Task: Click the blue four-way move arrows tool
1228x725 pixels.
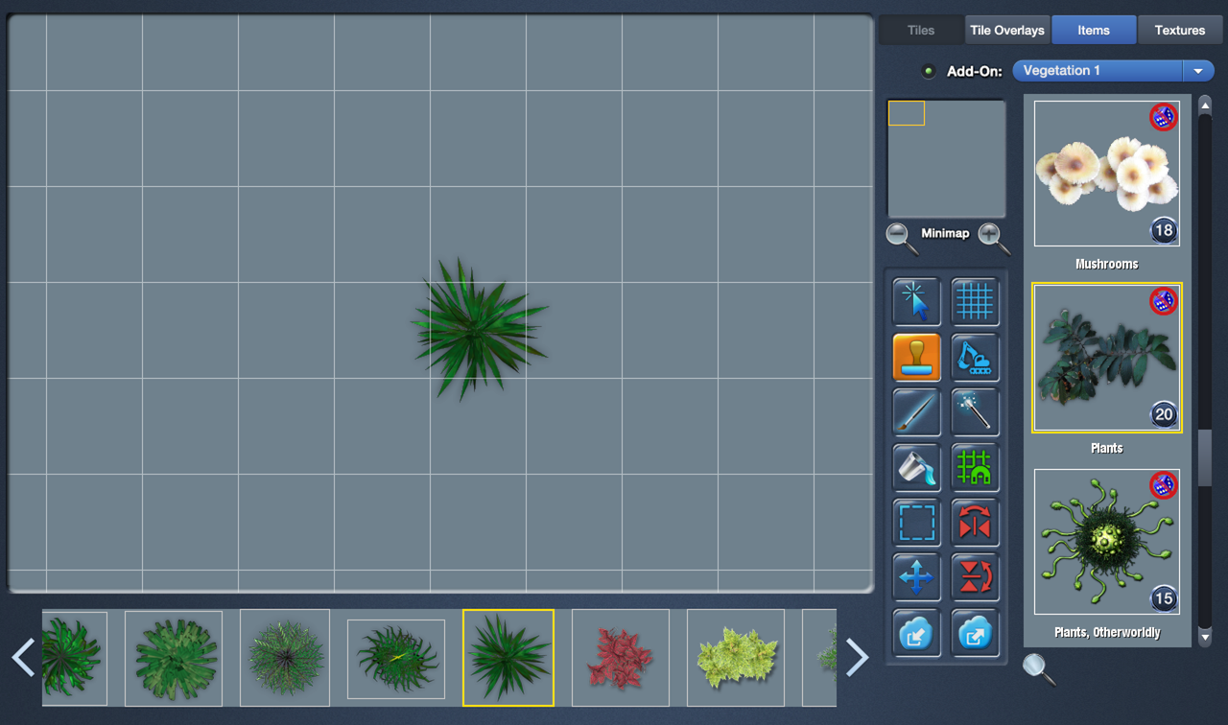Action: click(x=916, y=578)
